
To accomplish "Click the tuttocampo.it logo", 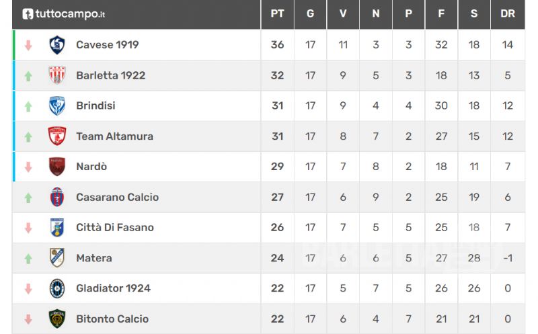I will 64,13.
